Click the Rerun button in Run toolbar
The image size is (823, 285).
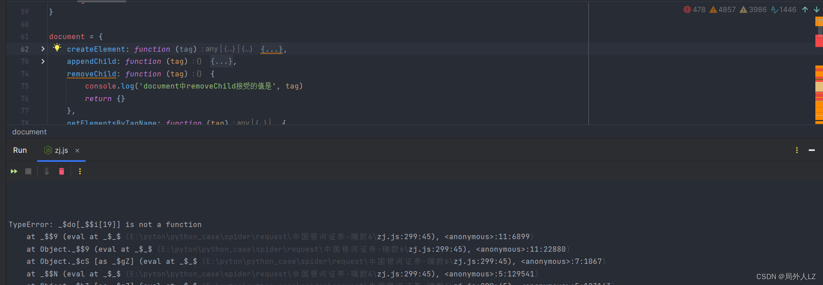[x=14, y=171]
